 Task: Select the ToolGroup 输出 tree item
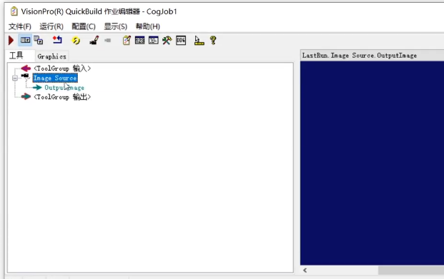pyautogui.click(x=62, y=97)
